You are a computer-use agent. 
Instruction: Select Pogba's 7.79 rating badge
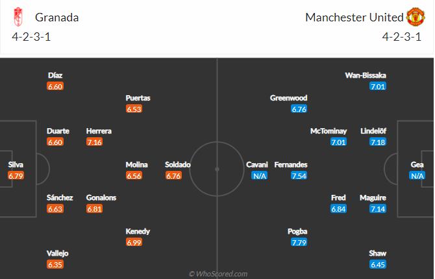pos(299,243)
